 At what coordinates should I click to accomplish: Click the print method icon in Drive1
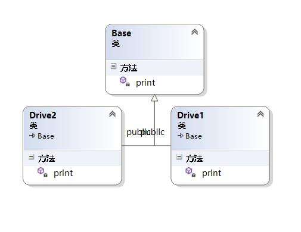pos(191,172)
